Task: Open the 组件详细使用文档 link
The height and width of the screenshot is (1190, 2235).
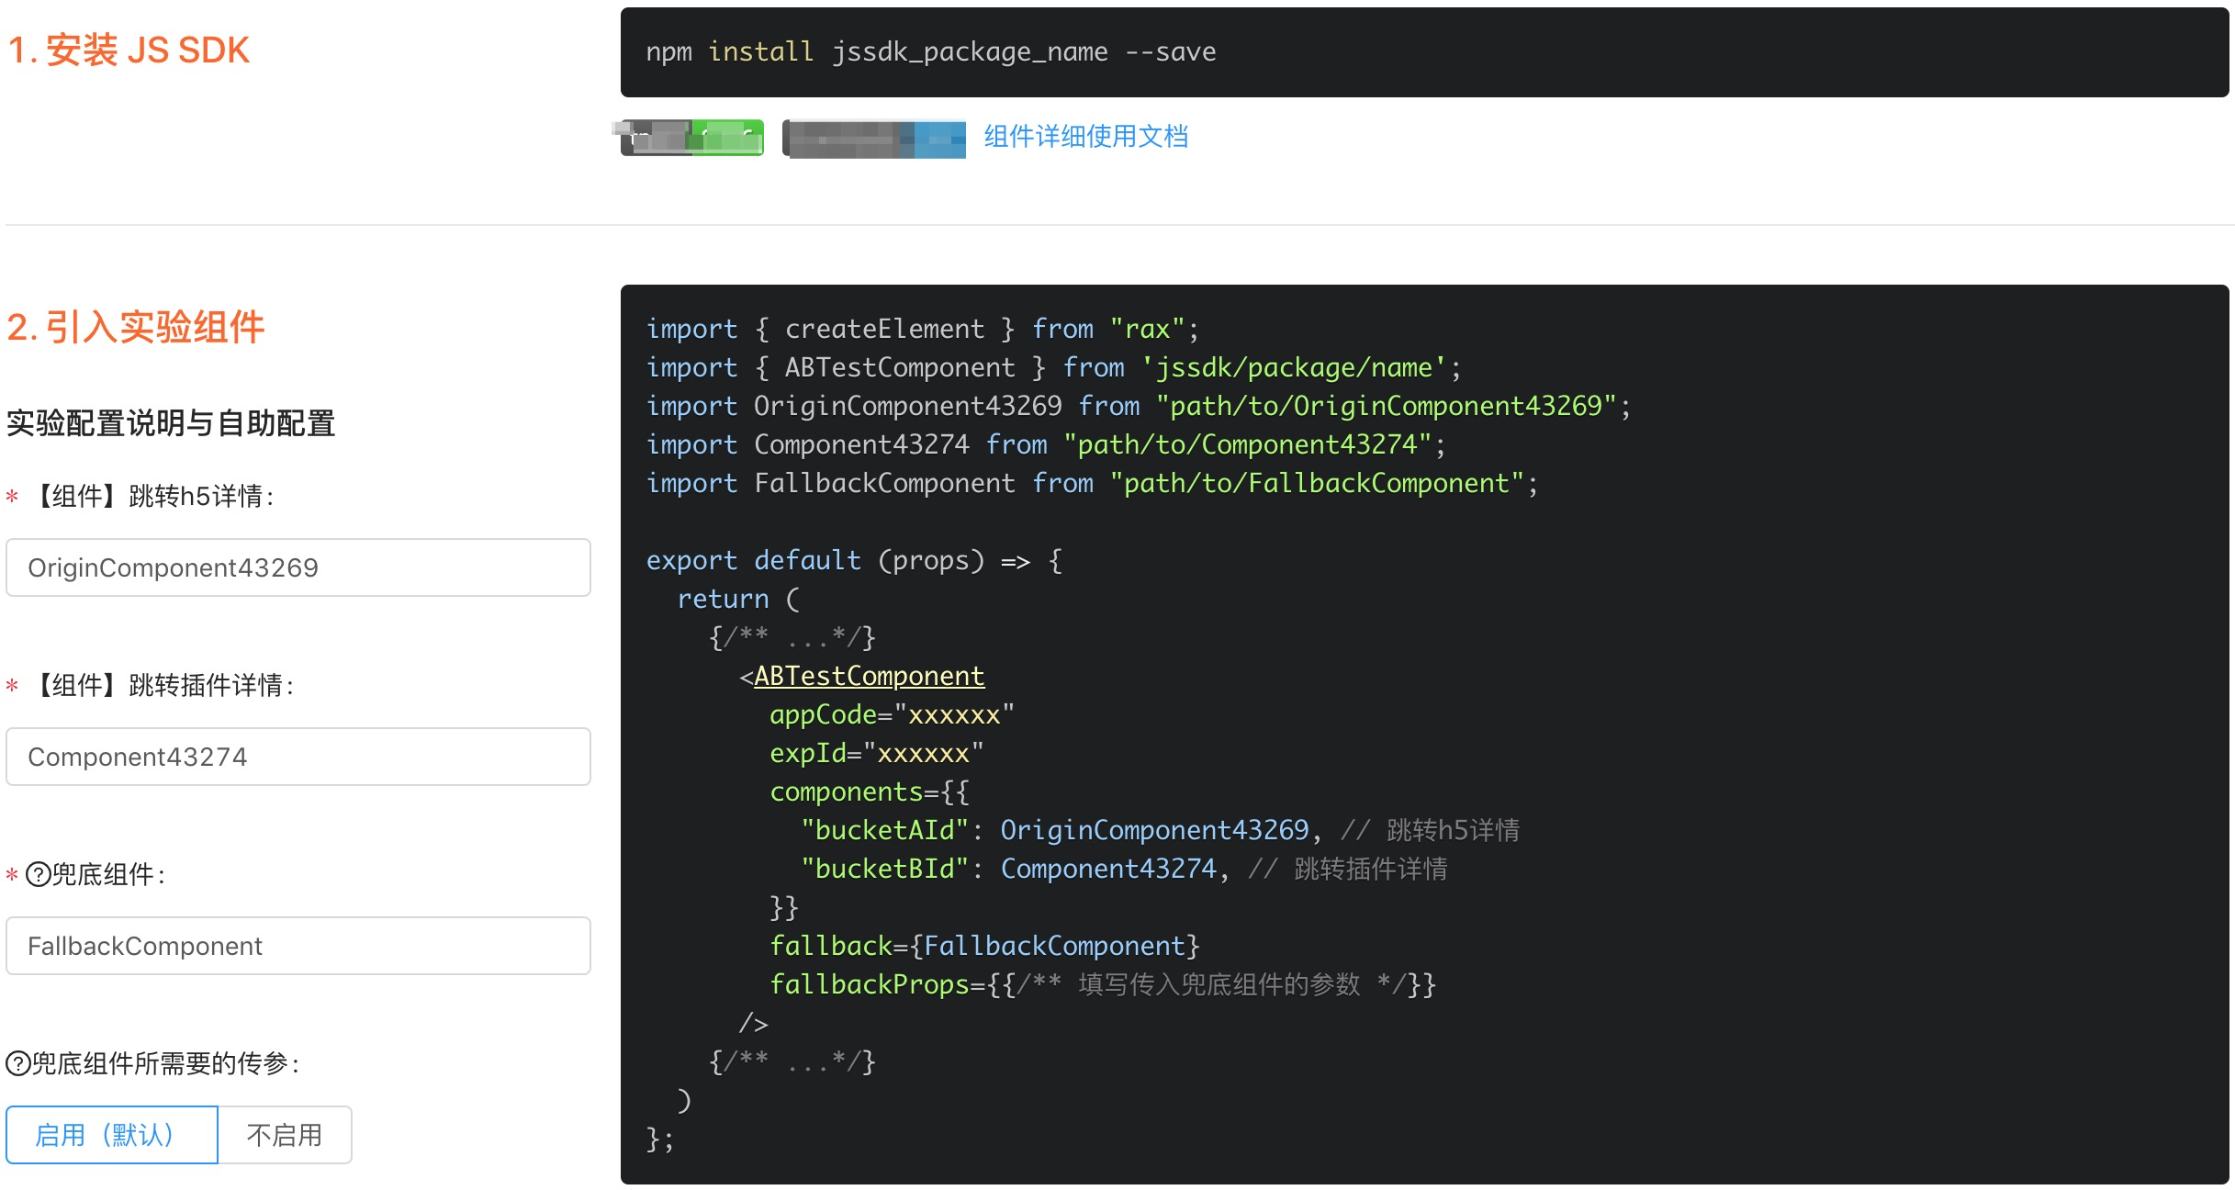Action: pyautogui.click(x=1085, y=137)
